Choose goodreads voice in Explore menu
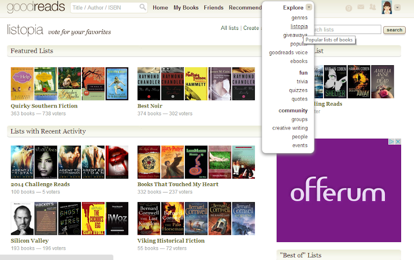This screenshot has height=260, width=414. click(x=288, y=52)
